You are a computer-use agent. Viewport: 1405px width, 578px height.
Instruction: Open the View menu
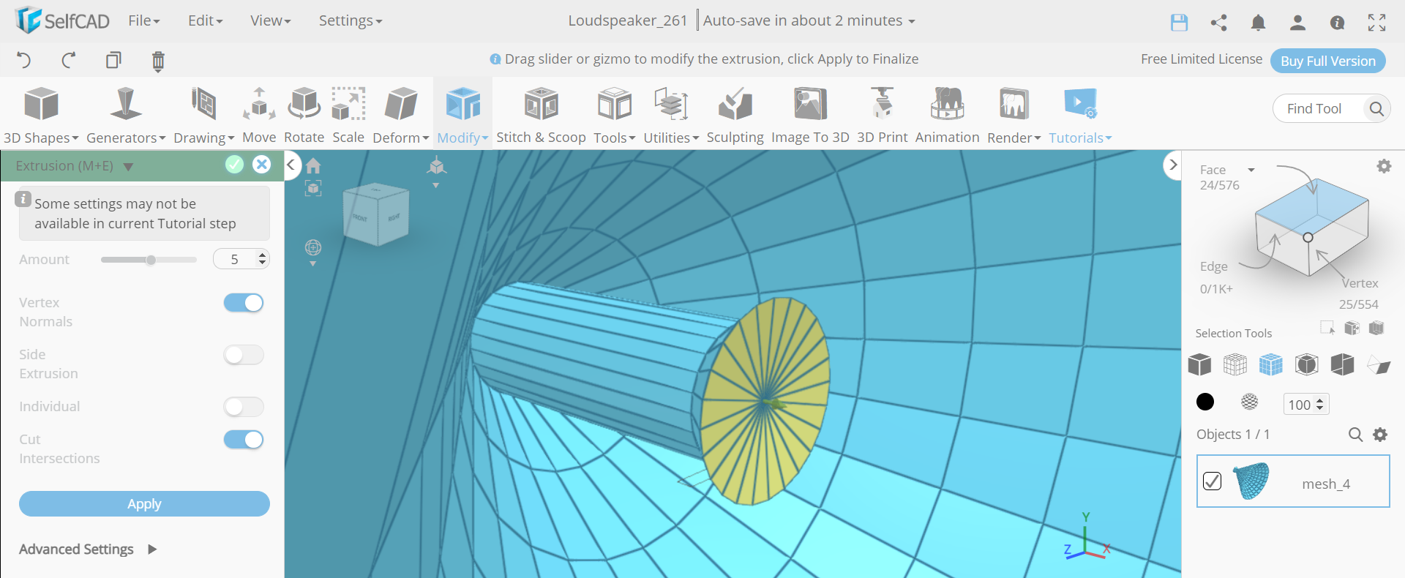pyautogui.click(x=271, y=20)
